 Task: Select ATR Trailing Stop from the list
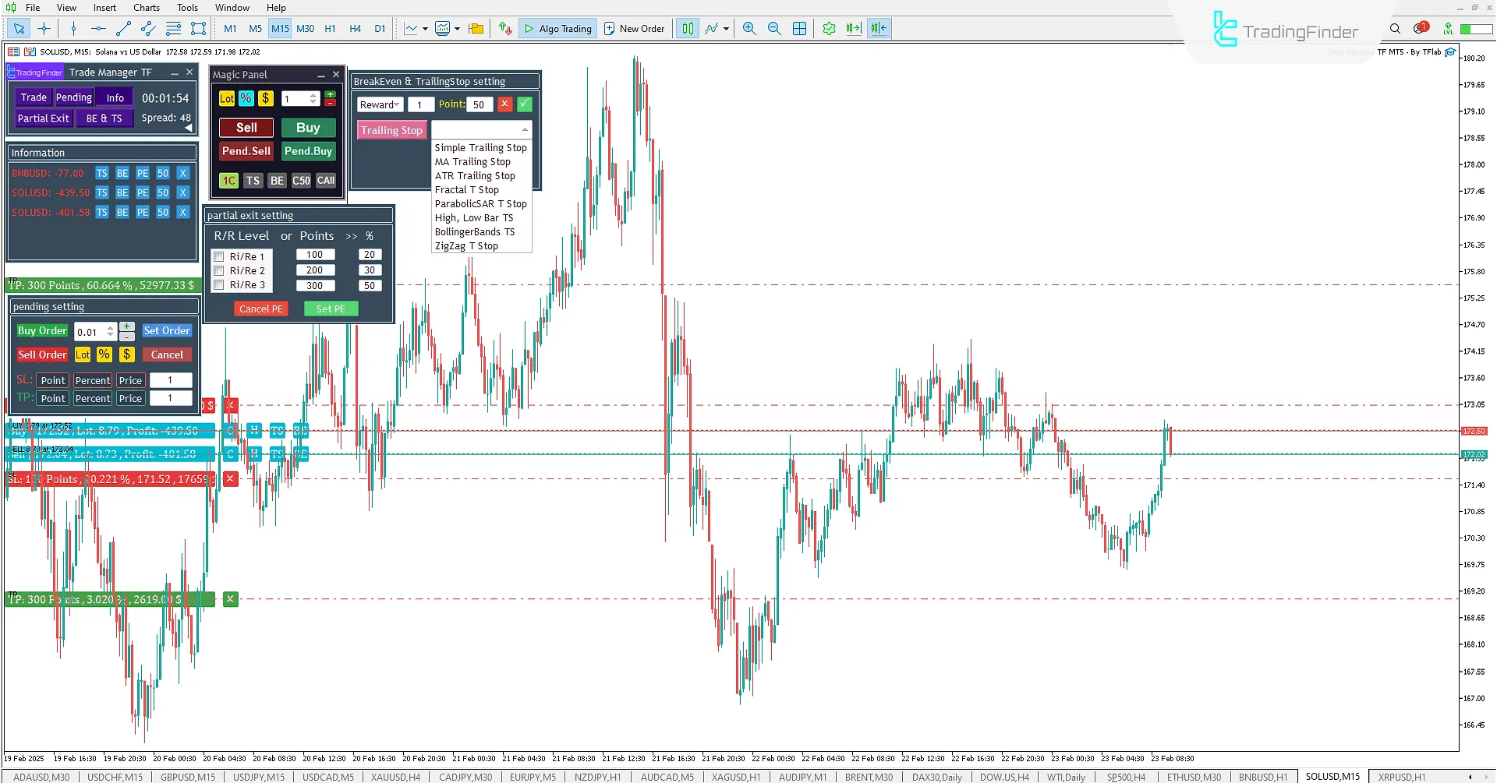coord(476,175)
